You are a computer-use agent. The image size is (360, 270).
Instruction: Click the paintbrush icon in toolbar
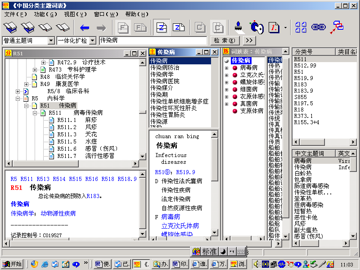tap(239, 27)
